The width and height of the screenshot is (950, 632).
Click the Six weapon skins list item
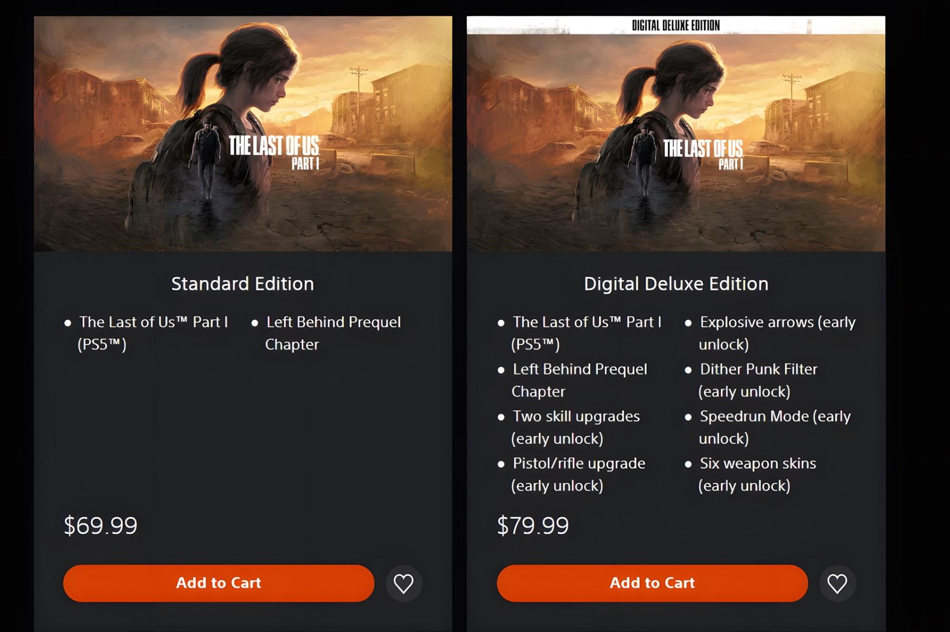point(757,474)
